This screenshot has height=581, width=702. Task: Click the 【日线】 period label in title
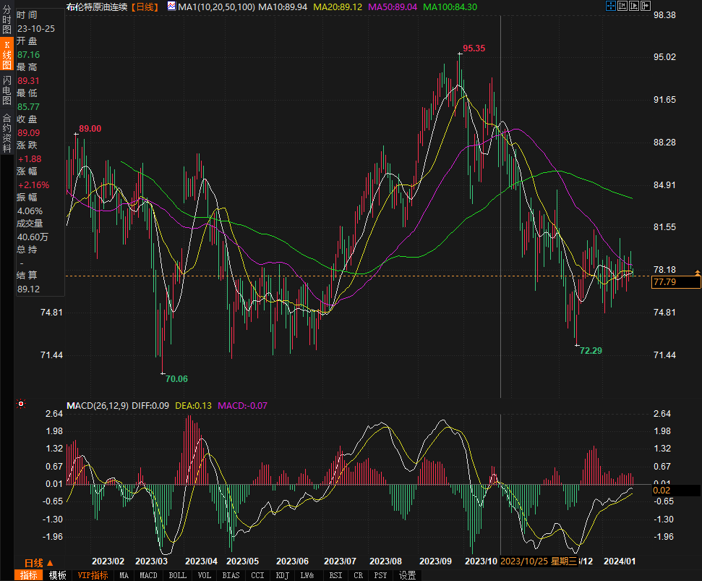(145, 7)
